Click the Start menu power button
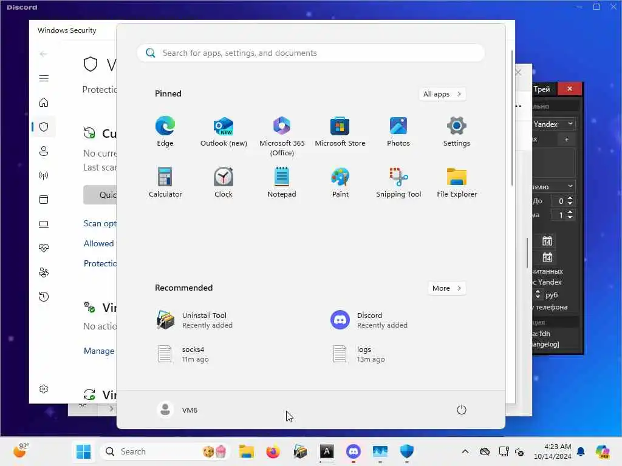Image resolution: width=622 pixels, height=466 pixels. tap(461, 410)
